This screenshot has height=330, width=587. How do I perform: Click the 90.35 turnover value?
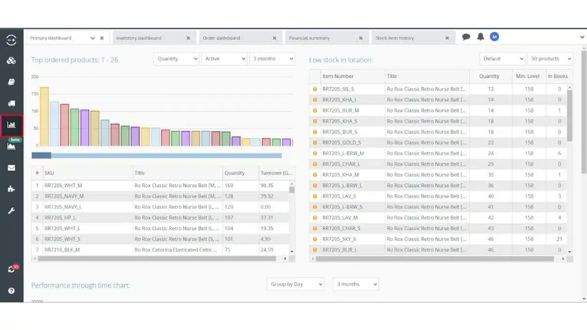[x=267, y=186]
